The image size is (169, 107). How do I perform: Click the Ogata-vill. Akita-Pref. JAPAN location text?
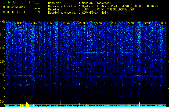120,6
